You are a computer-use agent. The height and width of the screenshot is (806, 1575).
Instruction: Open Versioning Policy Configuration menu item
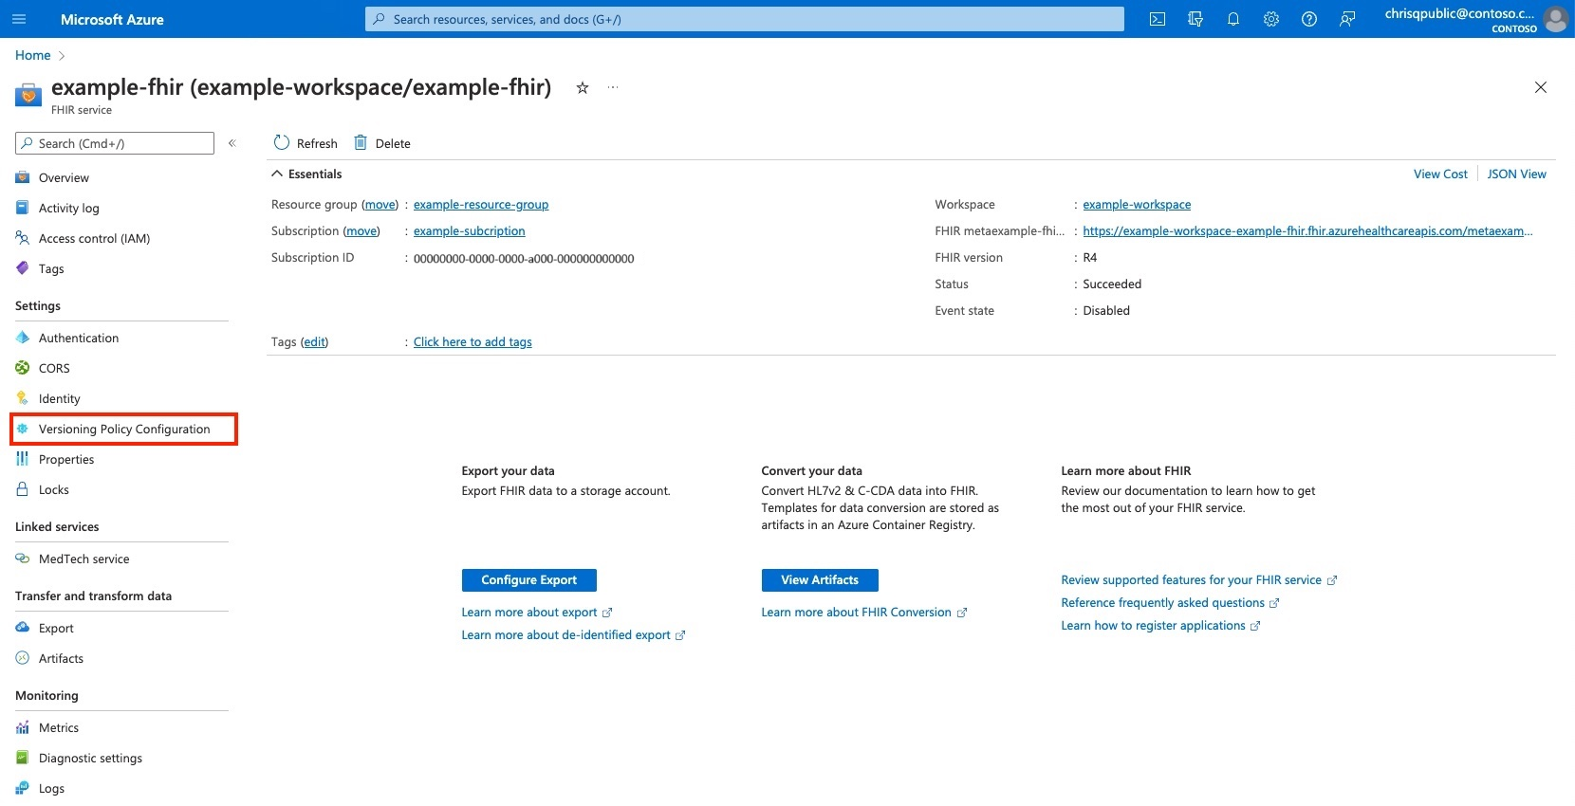pos(123,429)
